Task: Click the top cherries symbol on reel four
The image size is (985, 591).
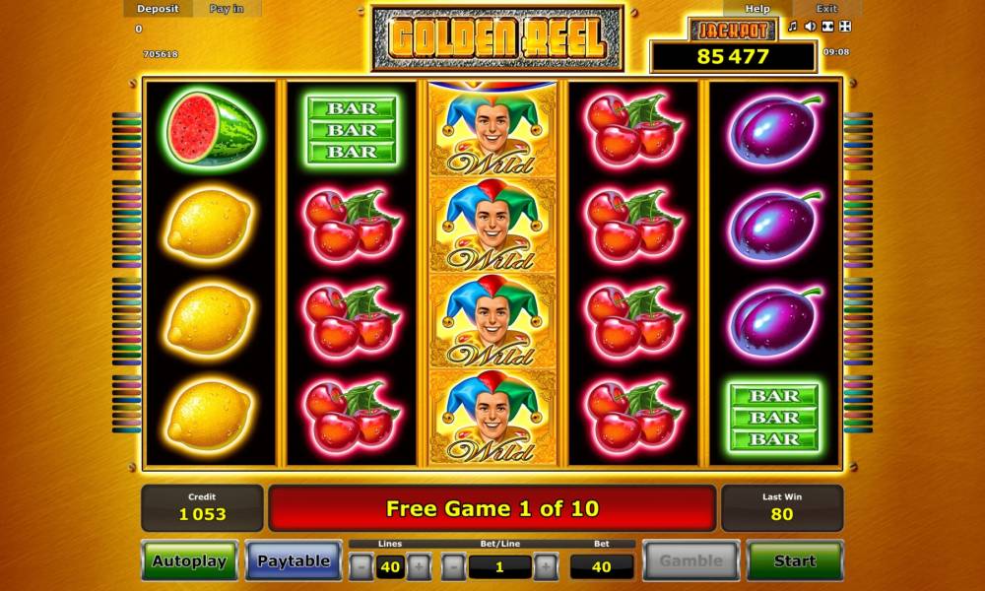Action: (x=632, y=131)
